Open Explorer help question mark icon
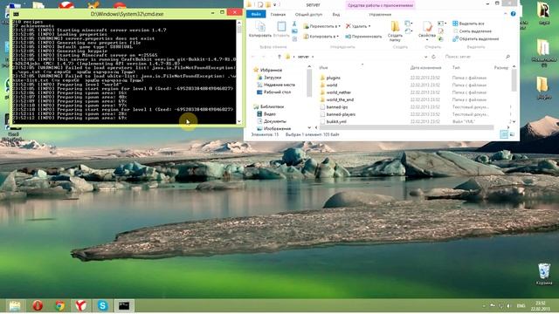The width and height of the screenshot is (559, 314). pyautogui.click(x=513, y=14)
